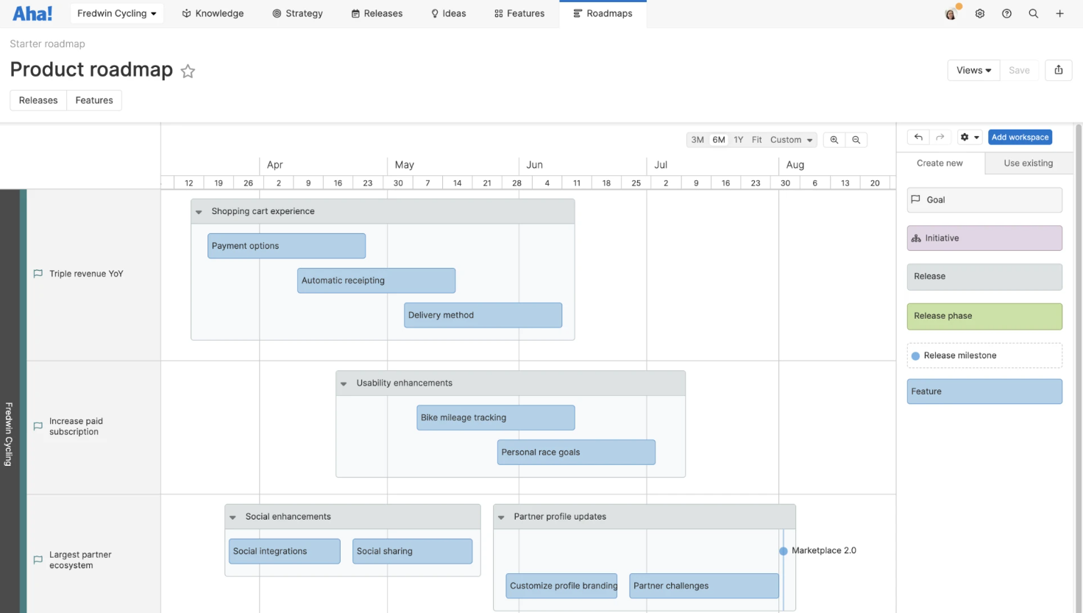Screen dimensions: 1083x613
Task: Collapse the Shopping cart experience release chevron
Action: pos(199,211)
